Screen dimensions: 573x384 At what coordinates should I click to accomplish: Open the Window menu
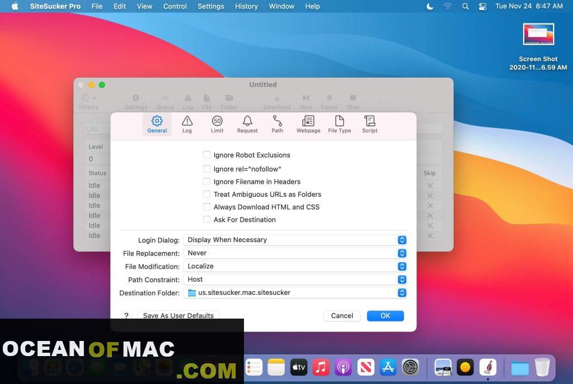(x=281, y=6)
